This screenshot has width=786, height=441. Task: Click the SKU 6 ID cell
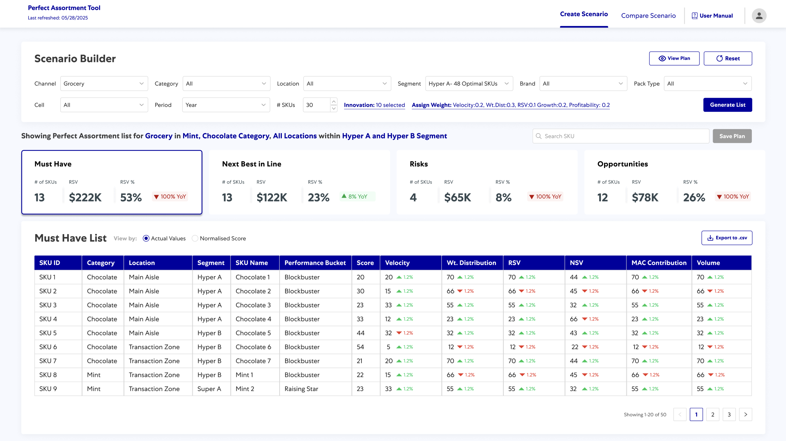58,347
